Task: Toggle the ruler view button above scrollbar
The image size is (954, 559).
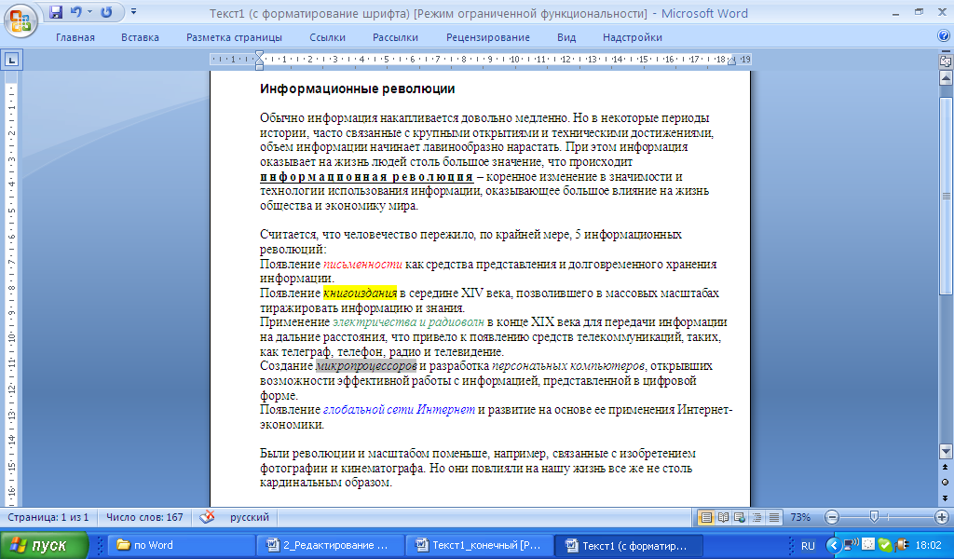Action: click(x=946, y=61)
